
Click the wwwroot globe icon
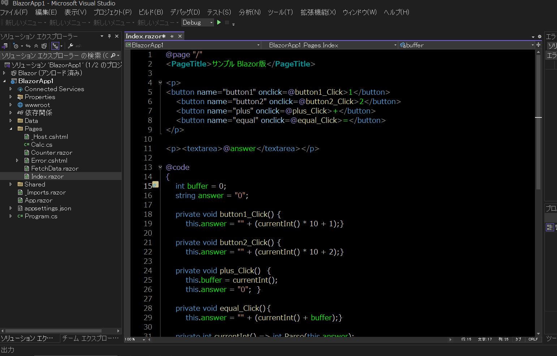click(20, 105)
